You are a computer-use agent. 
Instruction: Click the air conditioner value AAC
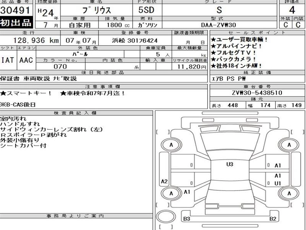click(26, 60)
